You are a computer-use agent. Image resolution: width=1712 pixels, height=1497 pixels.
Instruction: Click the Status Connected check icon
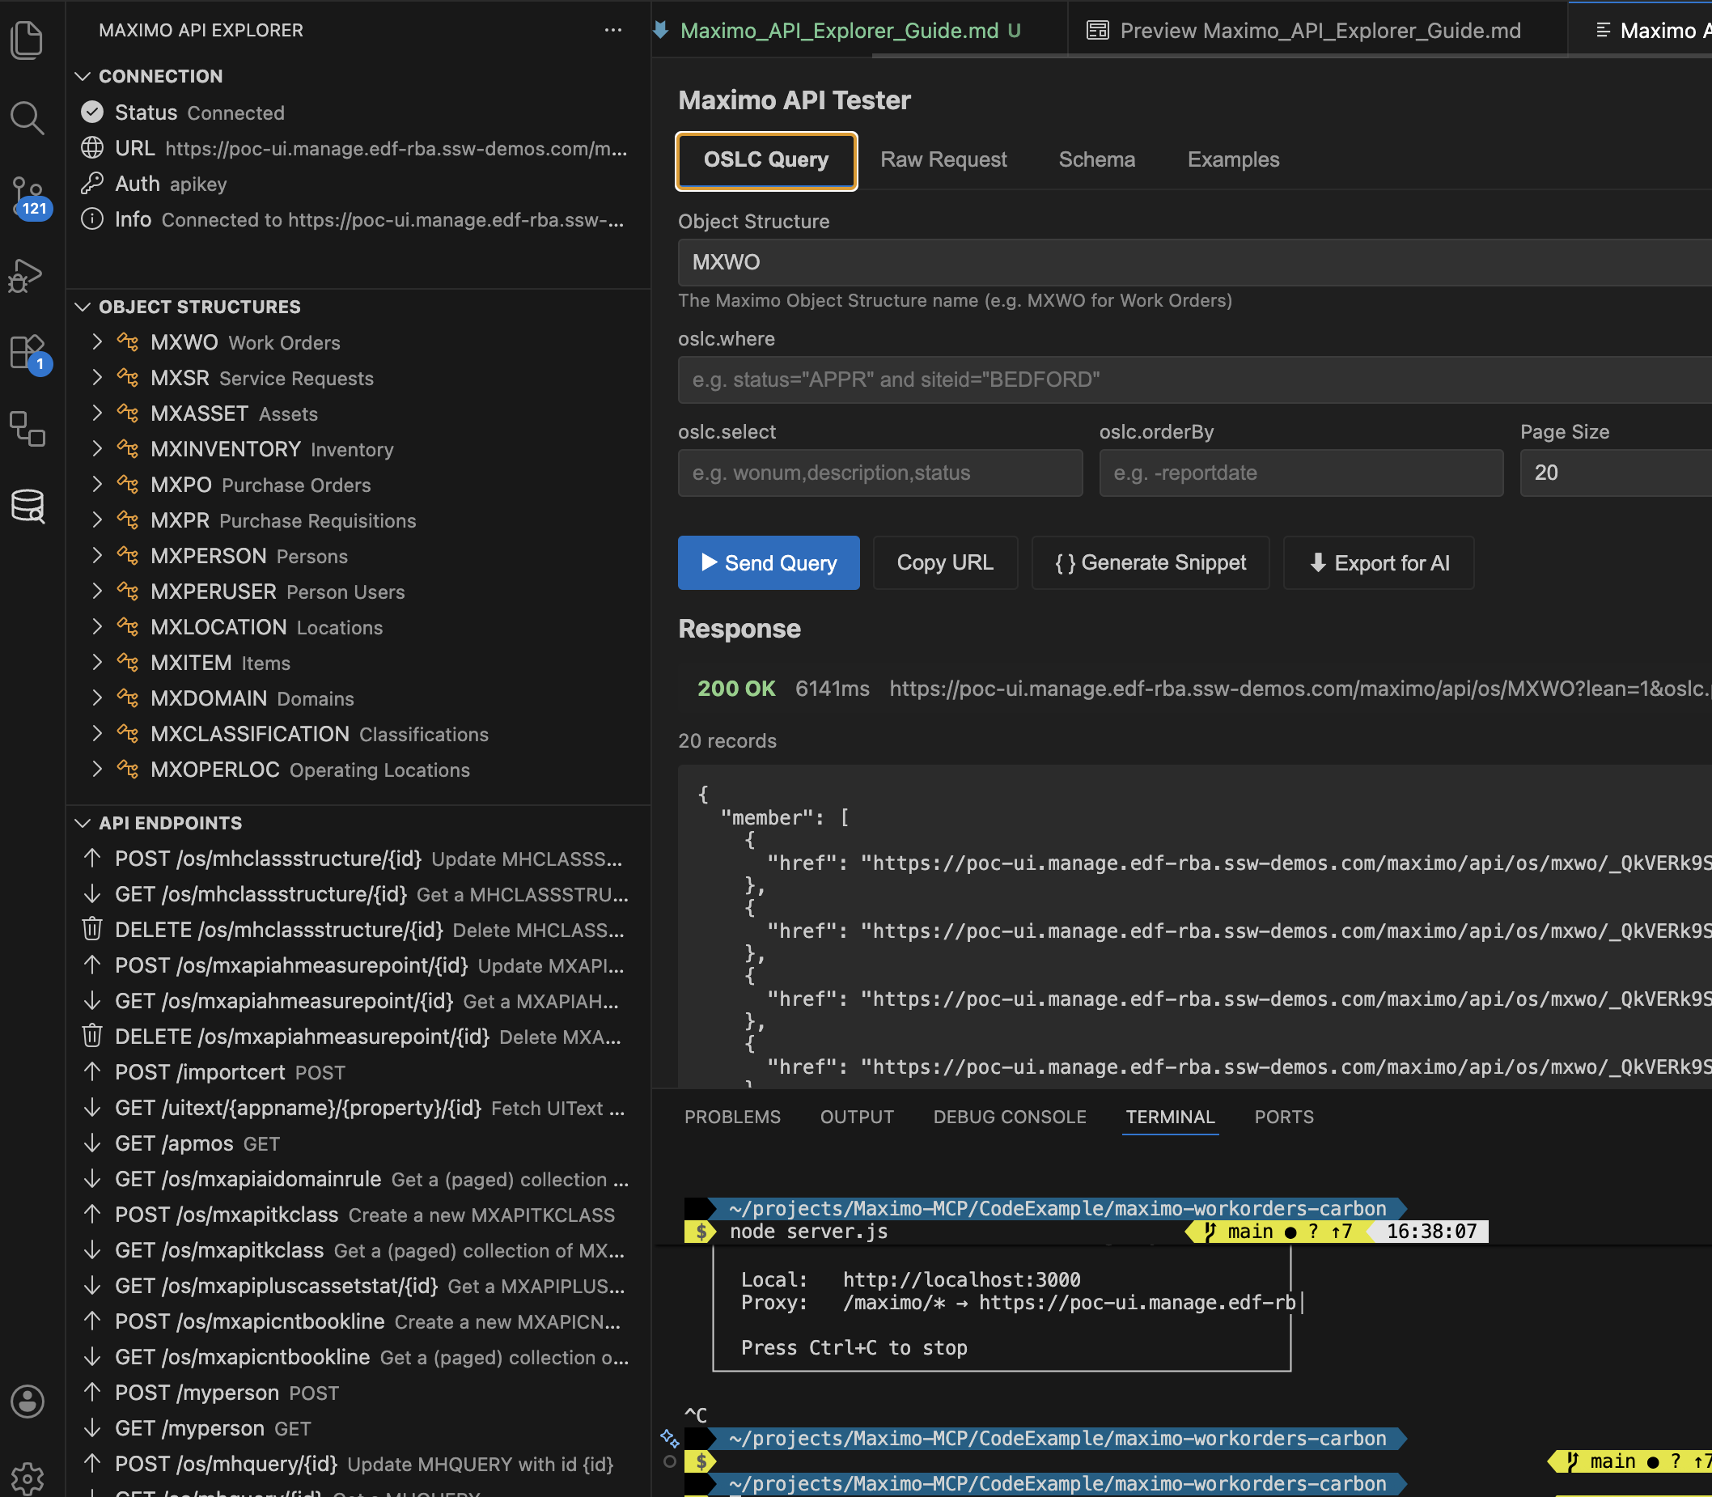point(92,112)
